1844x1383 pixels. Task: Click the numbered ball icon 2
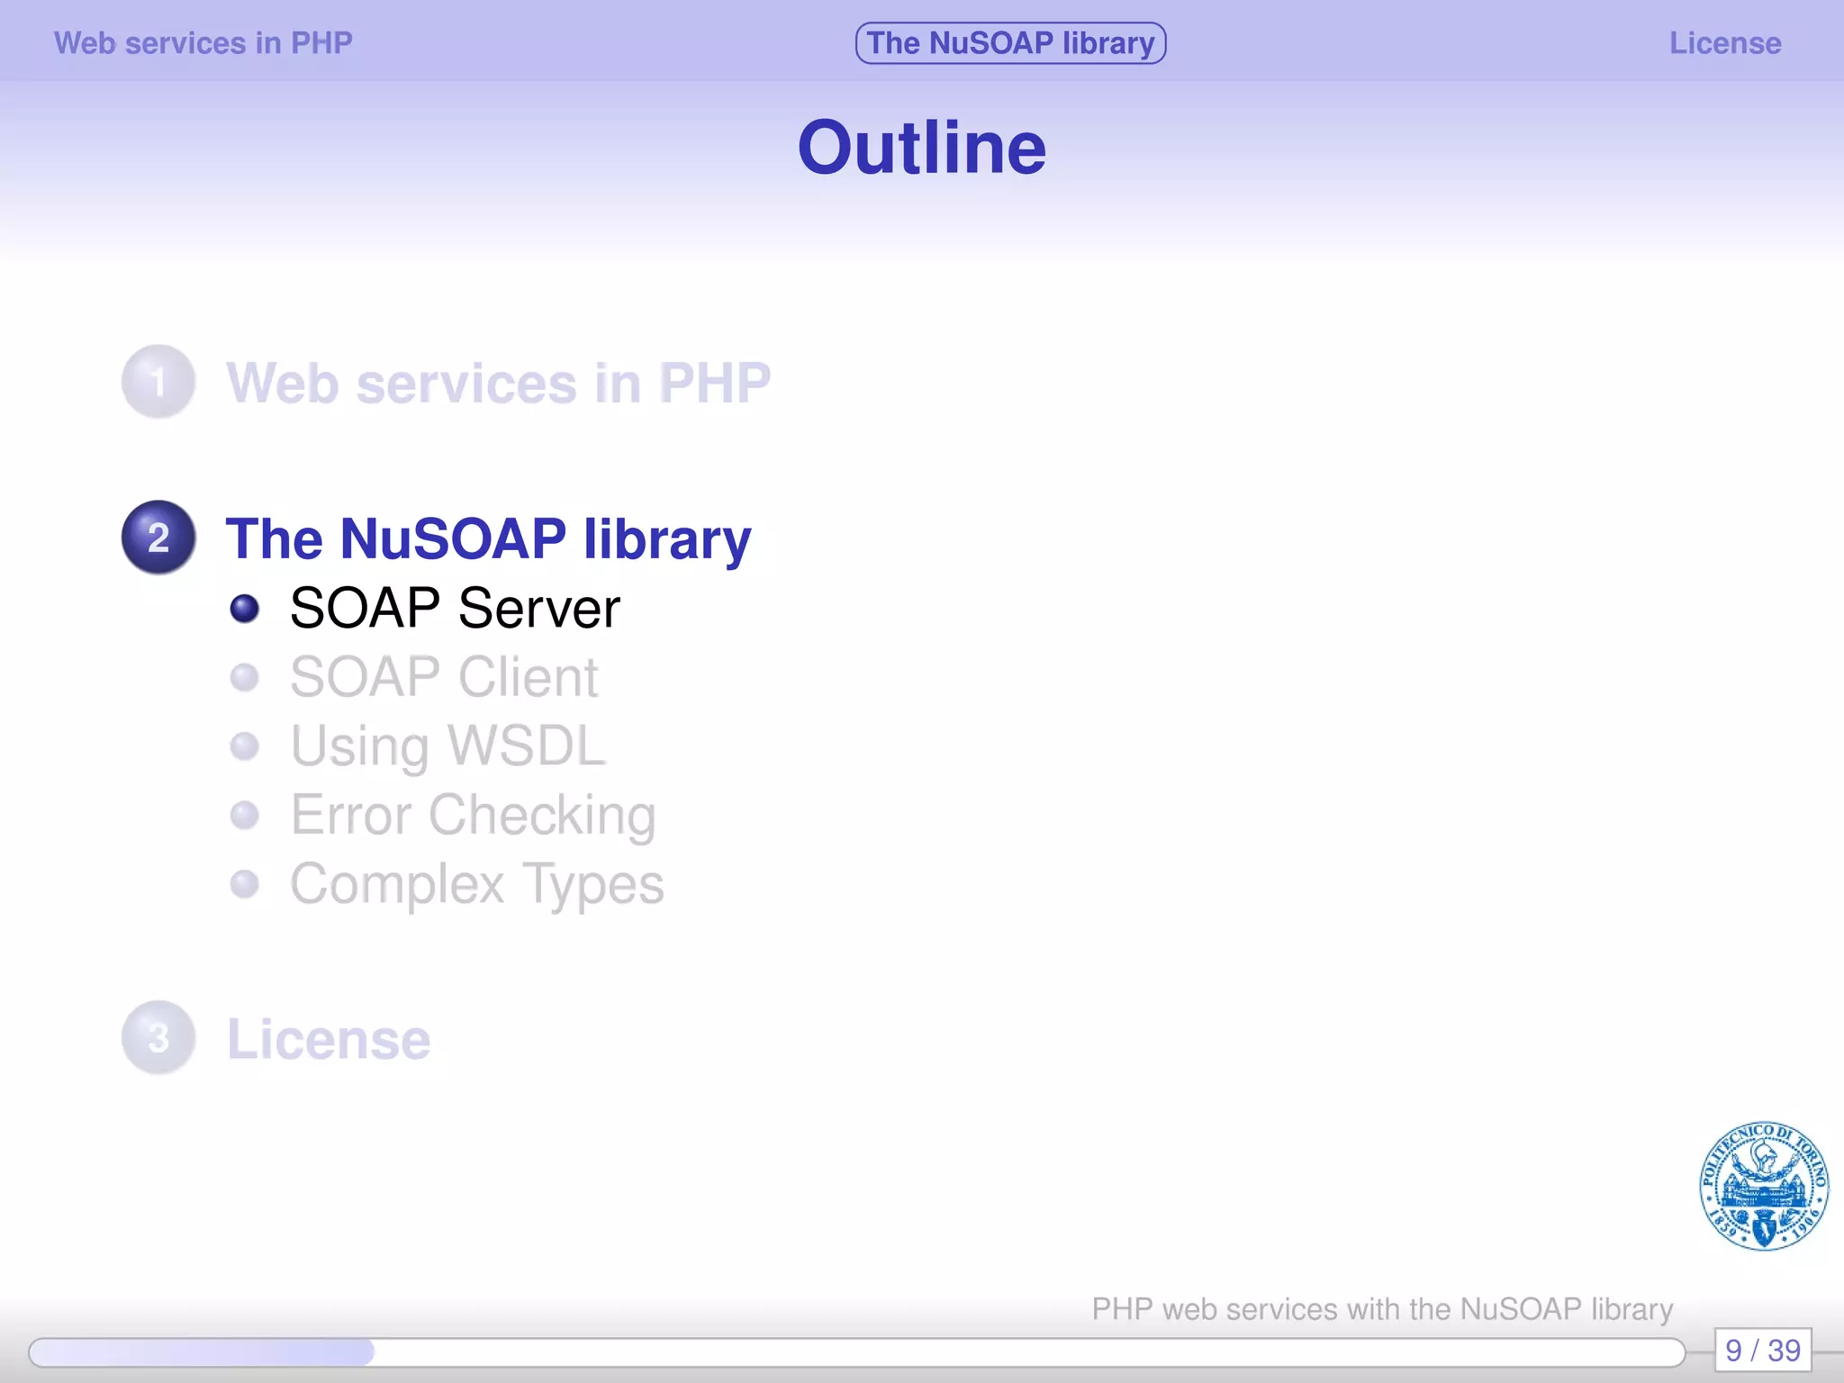(158, 538)
